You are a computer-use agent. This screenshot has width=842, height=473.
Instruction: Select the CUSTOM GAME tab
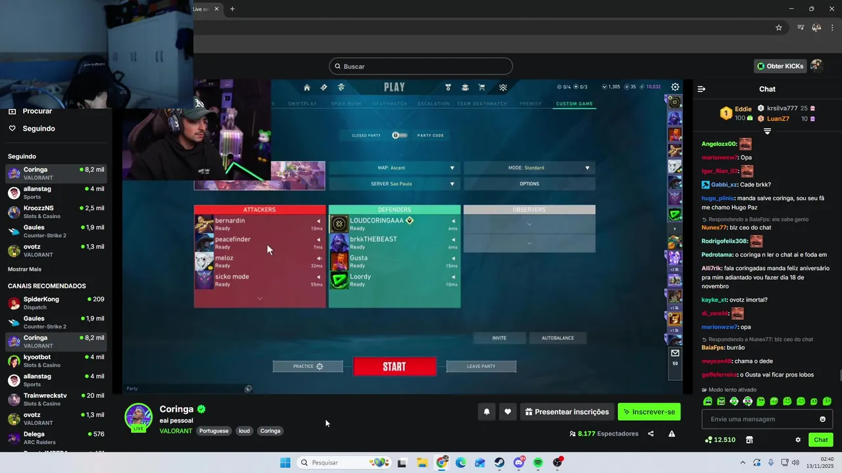point(574,104)
